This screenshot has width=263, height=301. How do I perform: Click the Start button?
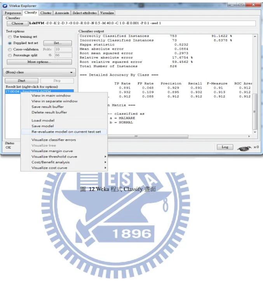point(21,81)
